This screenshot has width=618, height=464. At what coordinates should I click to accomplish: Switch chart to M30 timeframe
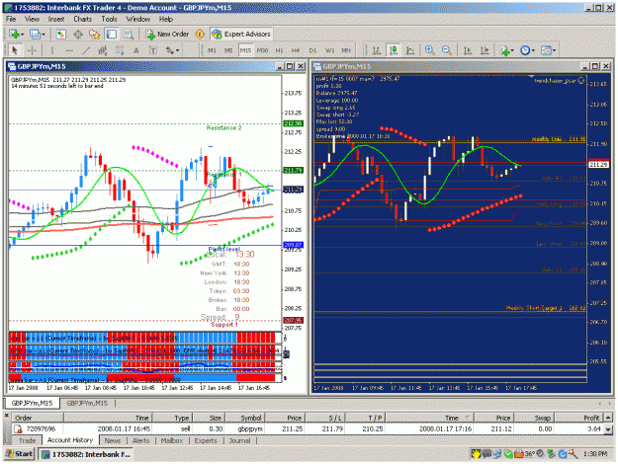[x=262, y=50]
